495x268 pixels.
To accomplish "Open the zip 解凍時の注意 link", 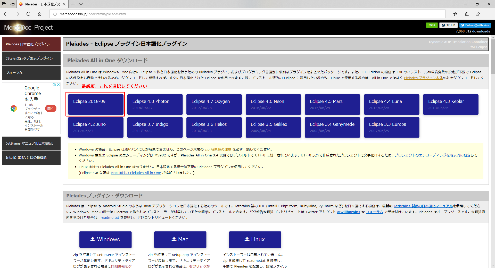I will pyautogui.click(x=218, y=149).
